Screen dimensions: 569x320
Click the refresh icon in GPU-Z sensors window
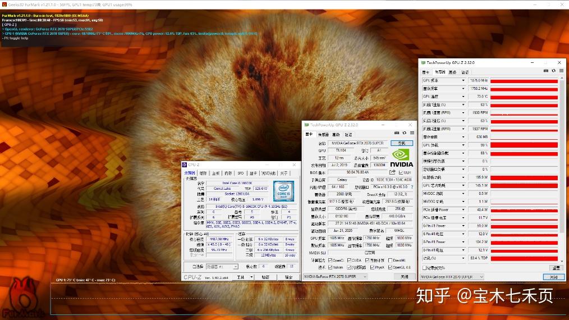[553, 71]
